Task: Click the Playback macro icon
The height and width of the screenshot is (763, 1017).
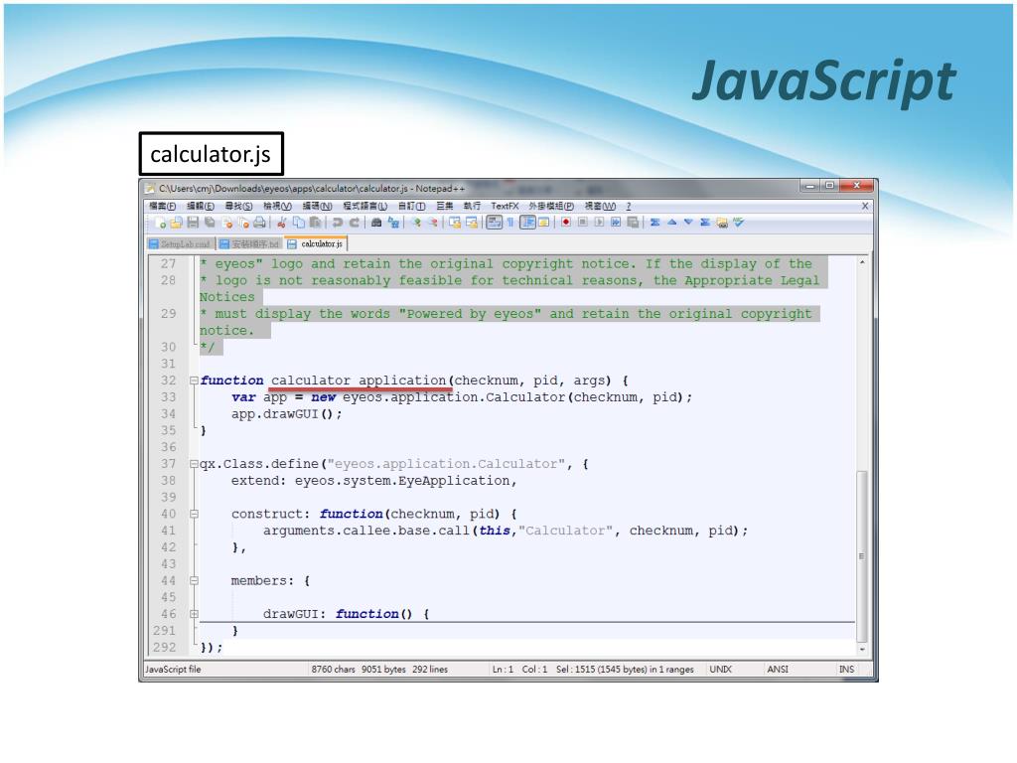Action: (600, 223)
